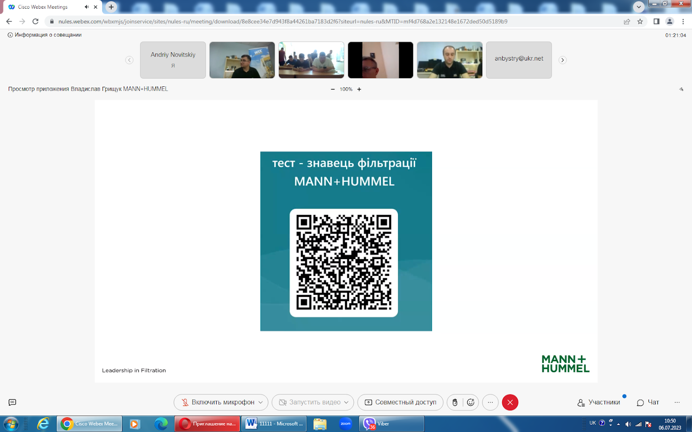Change UK keyboard language indicator

pos(593,423)
